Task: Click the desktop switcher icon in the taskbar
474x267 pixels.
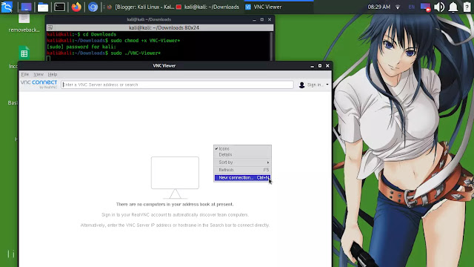Action: pyautogui.click(x=26, y=7)
